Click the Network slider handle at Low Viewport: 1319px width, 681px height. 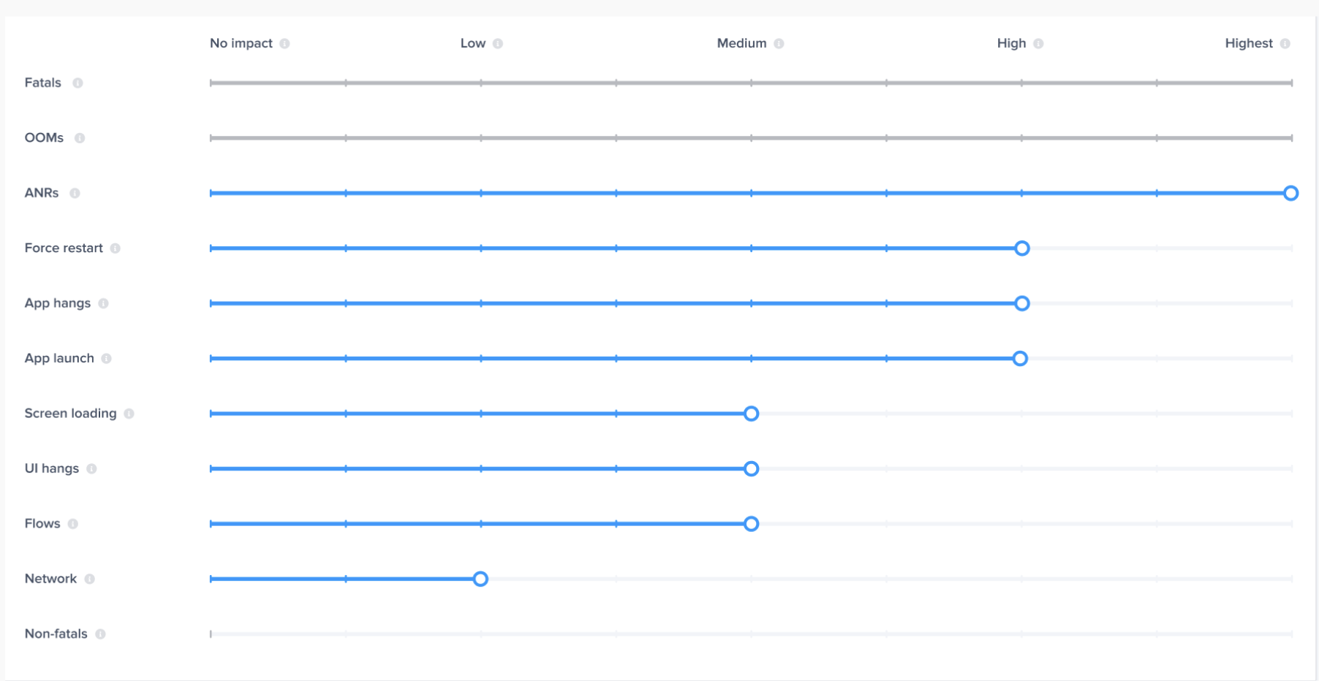coord(480,579)
